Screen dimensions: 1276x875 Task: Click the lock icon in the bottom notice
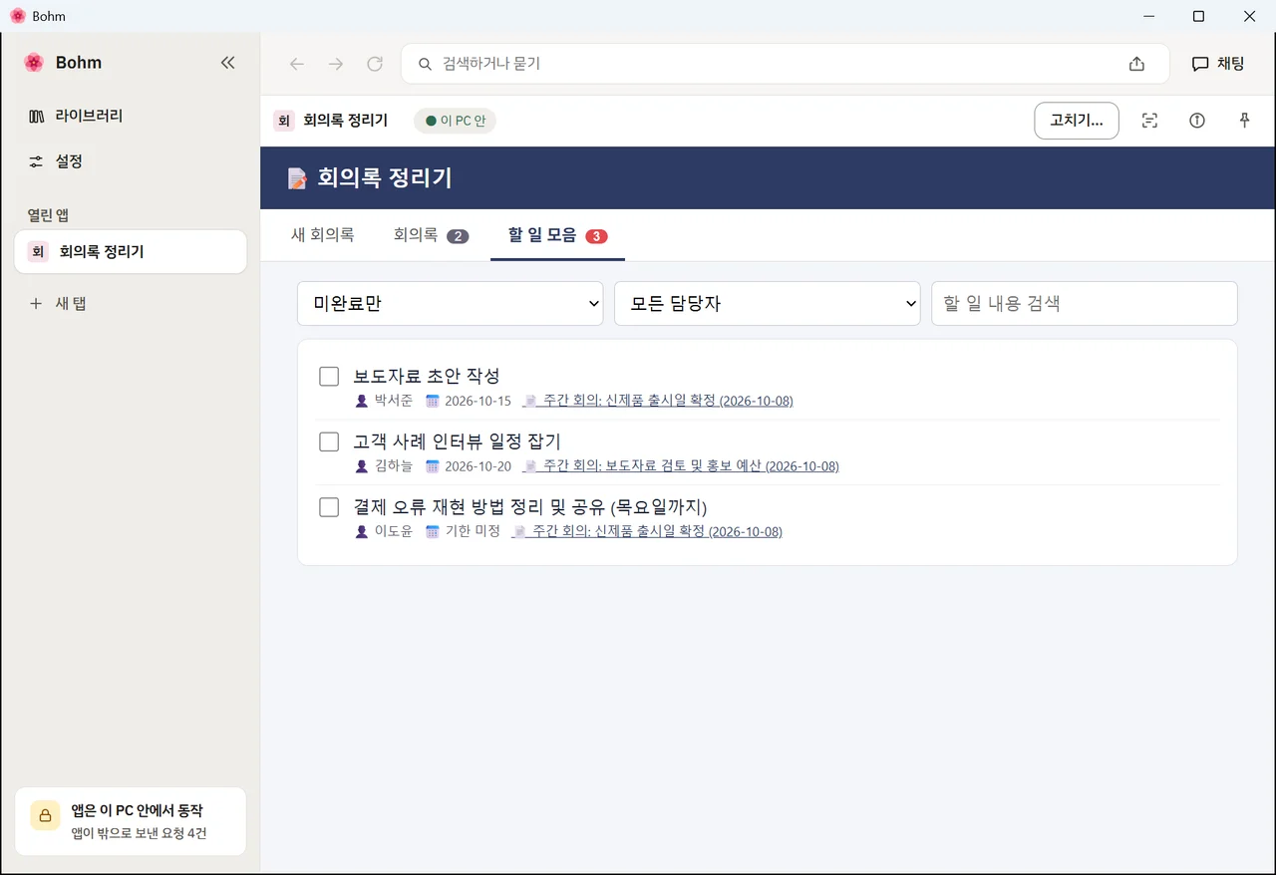click(x=45, y=815)
